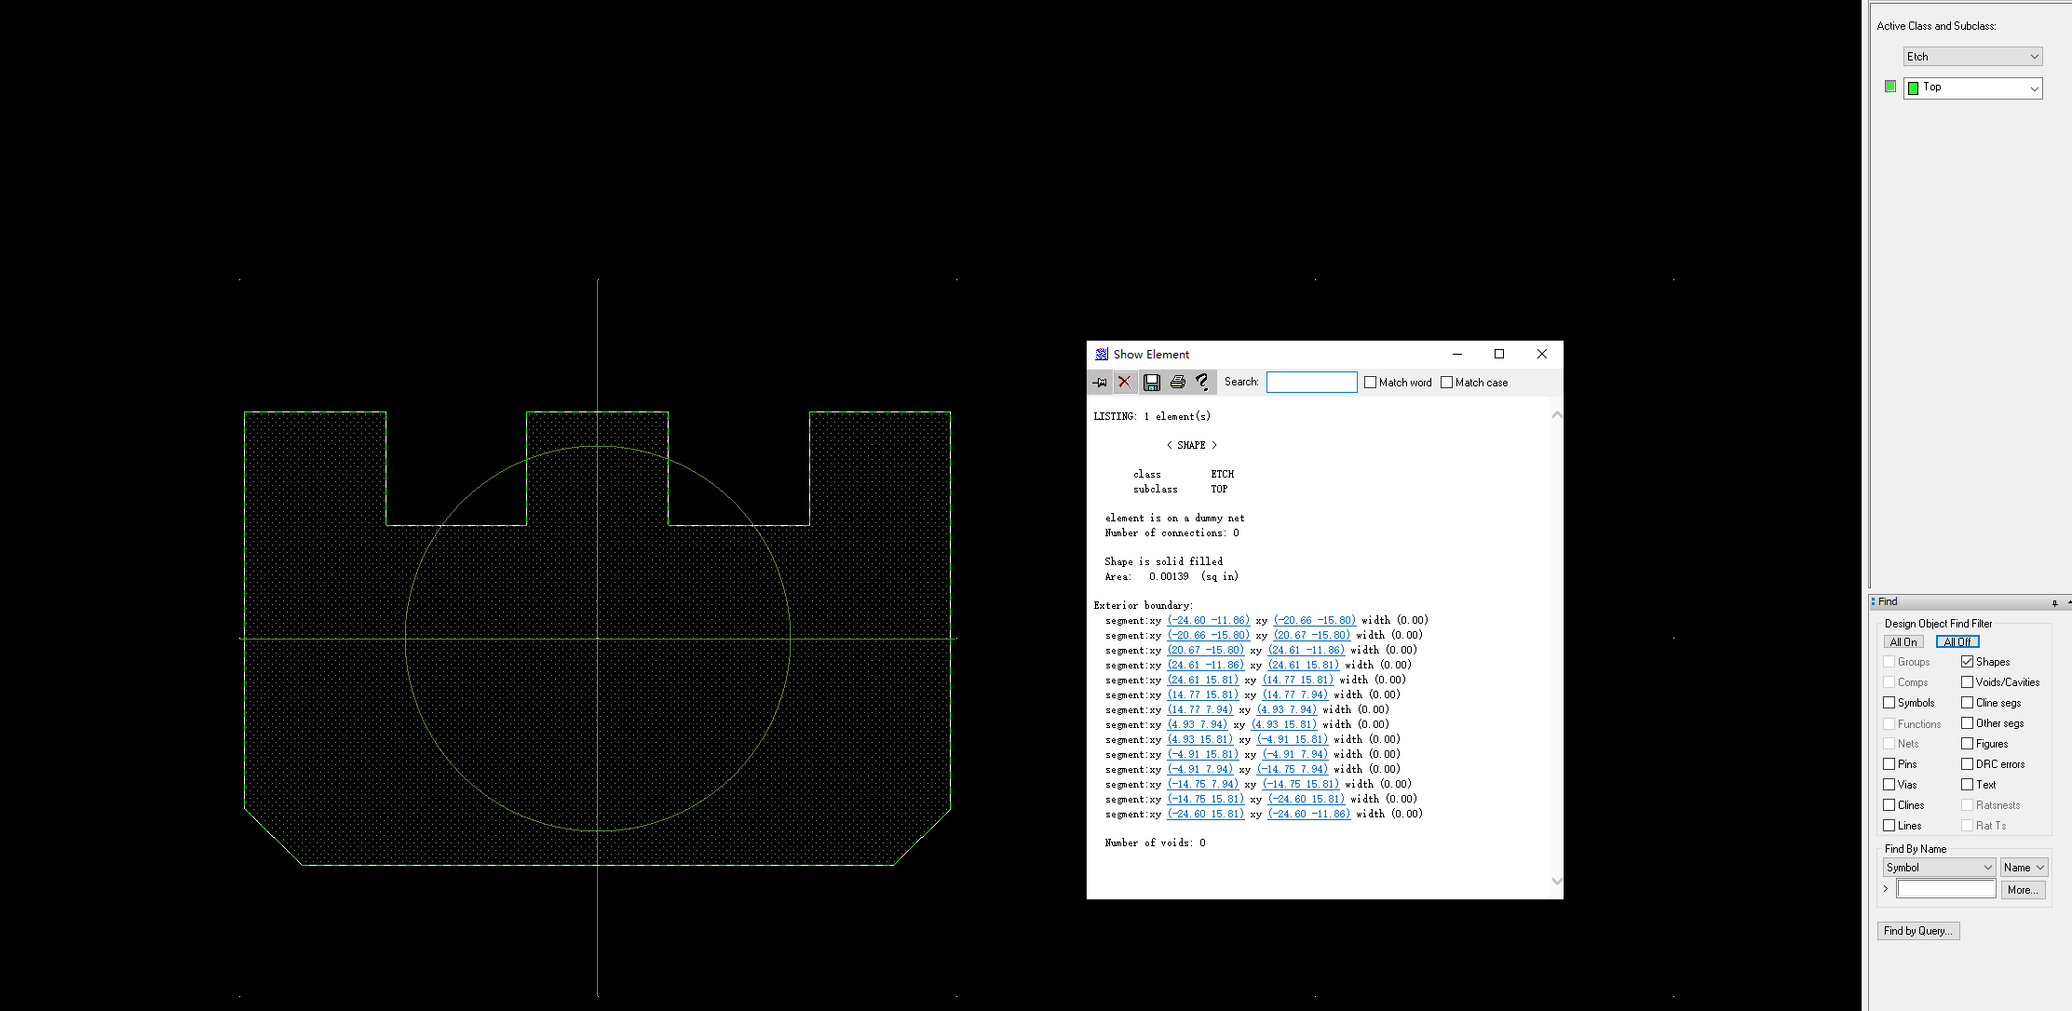
Task: Click the green subclass color swatch
Action: tap(1889, 87)
